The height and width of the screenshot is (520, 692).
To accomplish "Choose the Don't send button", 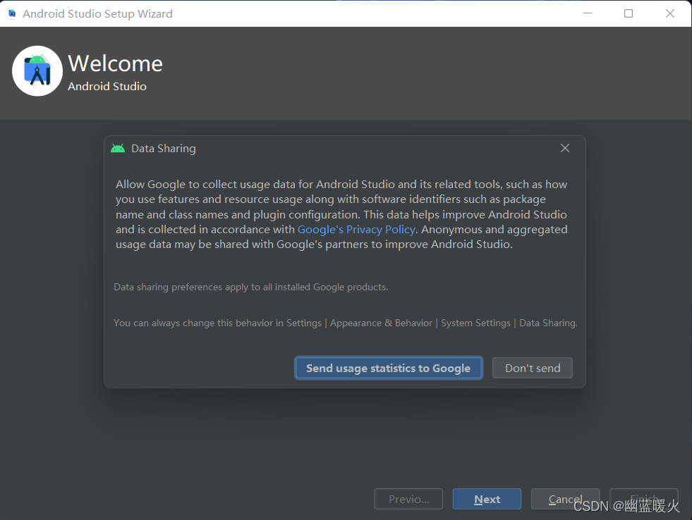I will click(x=533, y=368).
